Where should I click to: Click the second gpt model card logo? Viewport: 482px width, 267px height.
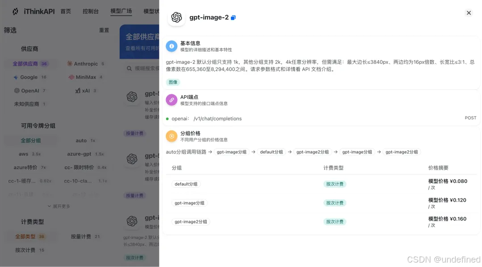[132, 159]
